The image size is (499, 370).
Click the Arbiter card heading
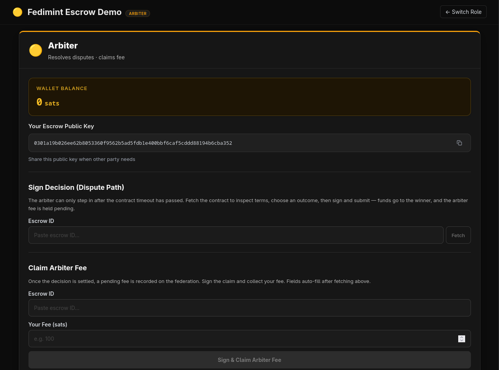click(63, 45)
